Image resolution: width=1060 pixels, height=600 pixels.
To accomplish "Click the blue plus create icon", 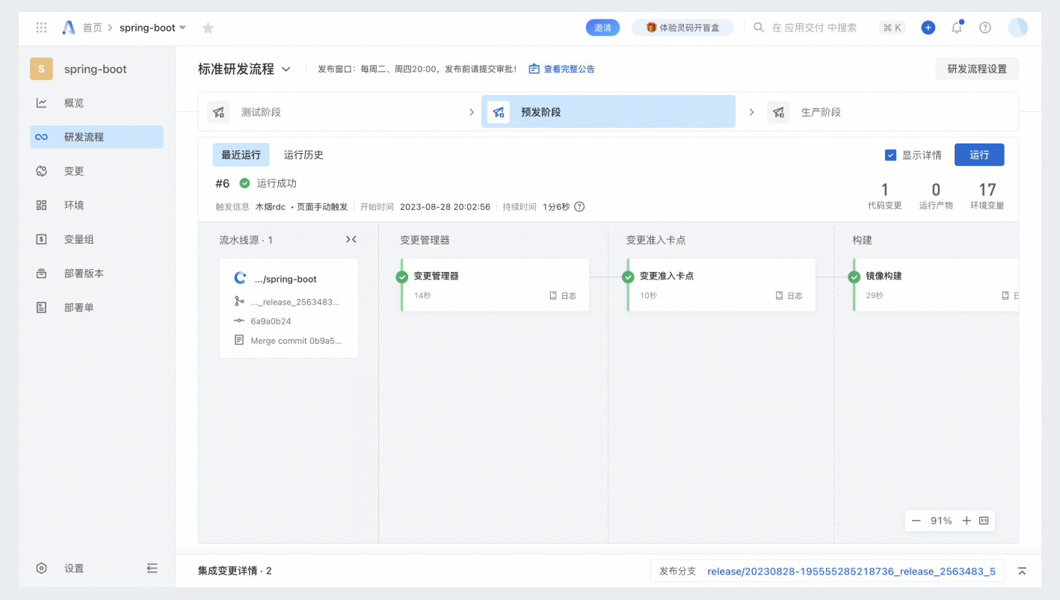I will (x=928, y=28).
